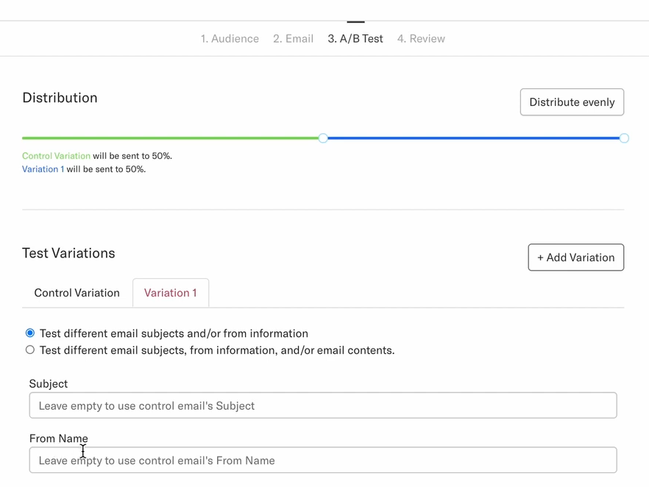Image resolution: width=649 pixels, height=487 pixels.
Task: Choose subjects and/or from information radio option
Action: point(29,333)
